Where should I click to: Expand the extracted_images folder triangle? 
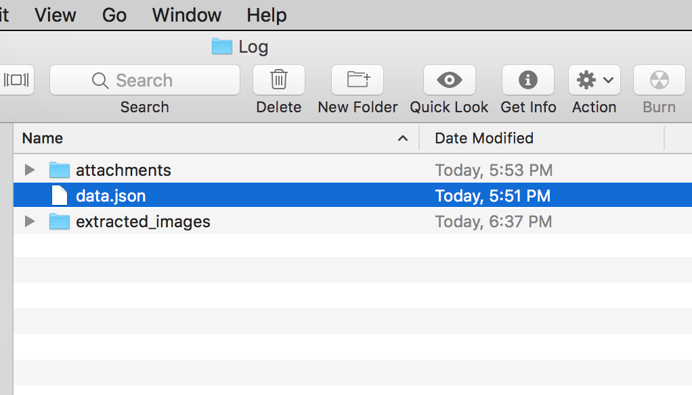tap(30, 221)
